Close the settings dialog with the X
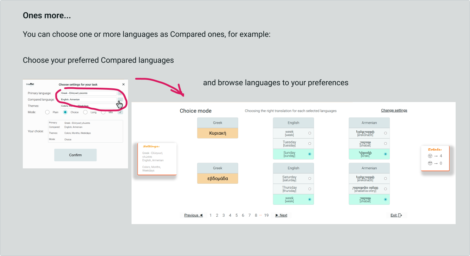 (123, 84)
